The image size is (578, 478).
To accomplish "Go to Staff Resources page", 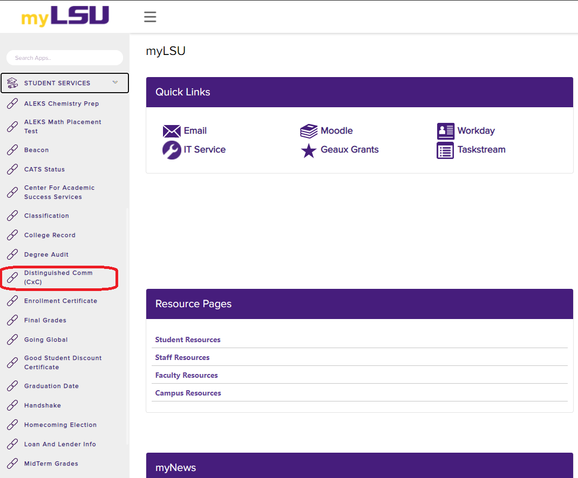I will pyautogui.click(x=182, y=357).
